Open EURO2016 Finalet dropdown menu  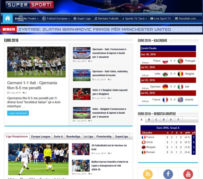pyautogui.click(x=27, y=18)
